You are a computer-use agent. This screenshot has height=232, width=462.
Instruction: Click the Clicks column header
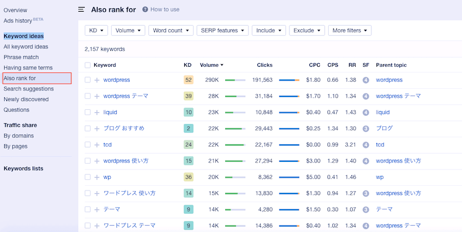tap(264, 65)
